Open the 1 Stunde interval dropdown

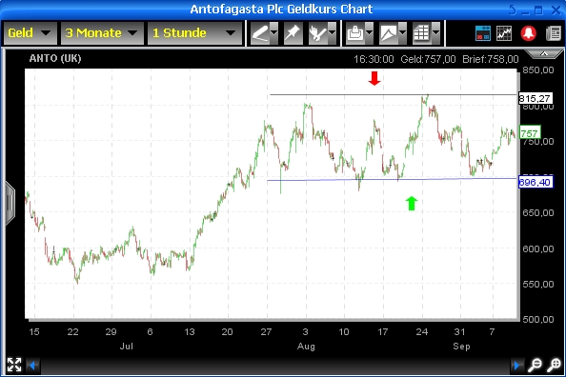pos(194,33)
